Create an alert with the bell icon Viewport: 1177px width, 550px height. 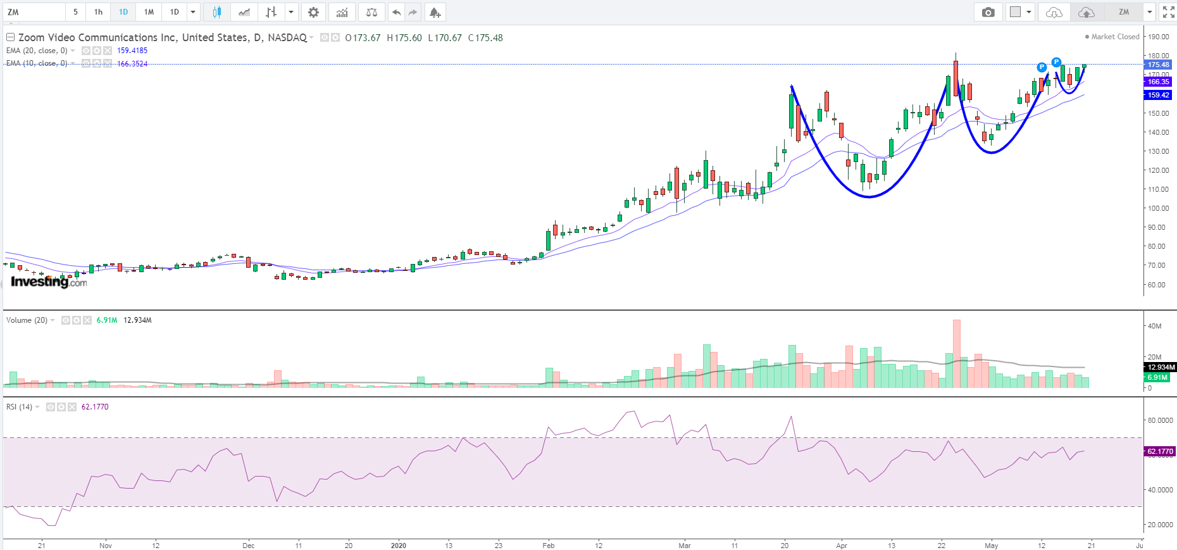(x=435, y=12)
